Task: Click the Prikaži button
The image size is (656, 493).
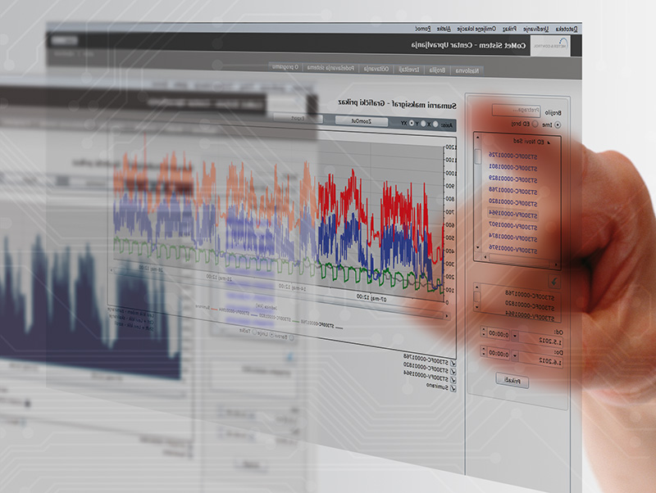Action: pos(512,381)
